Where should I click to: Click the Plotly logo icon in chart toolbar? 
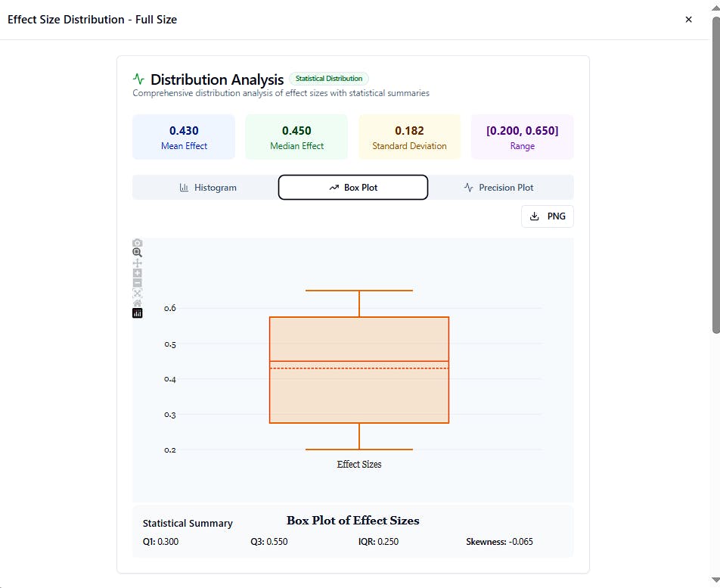coord(138,313)
